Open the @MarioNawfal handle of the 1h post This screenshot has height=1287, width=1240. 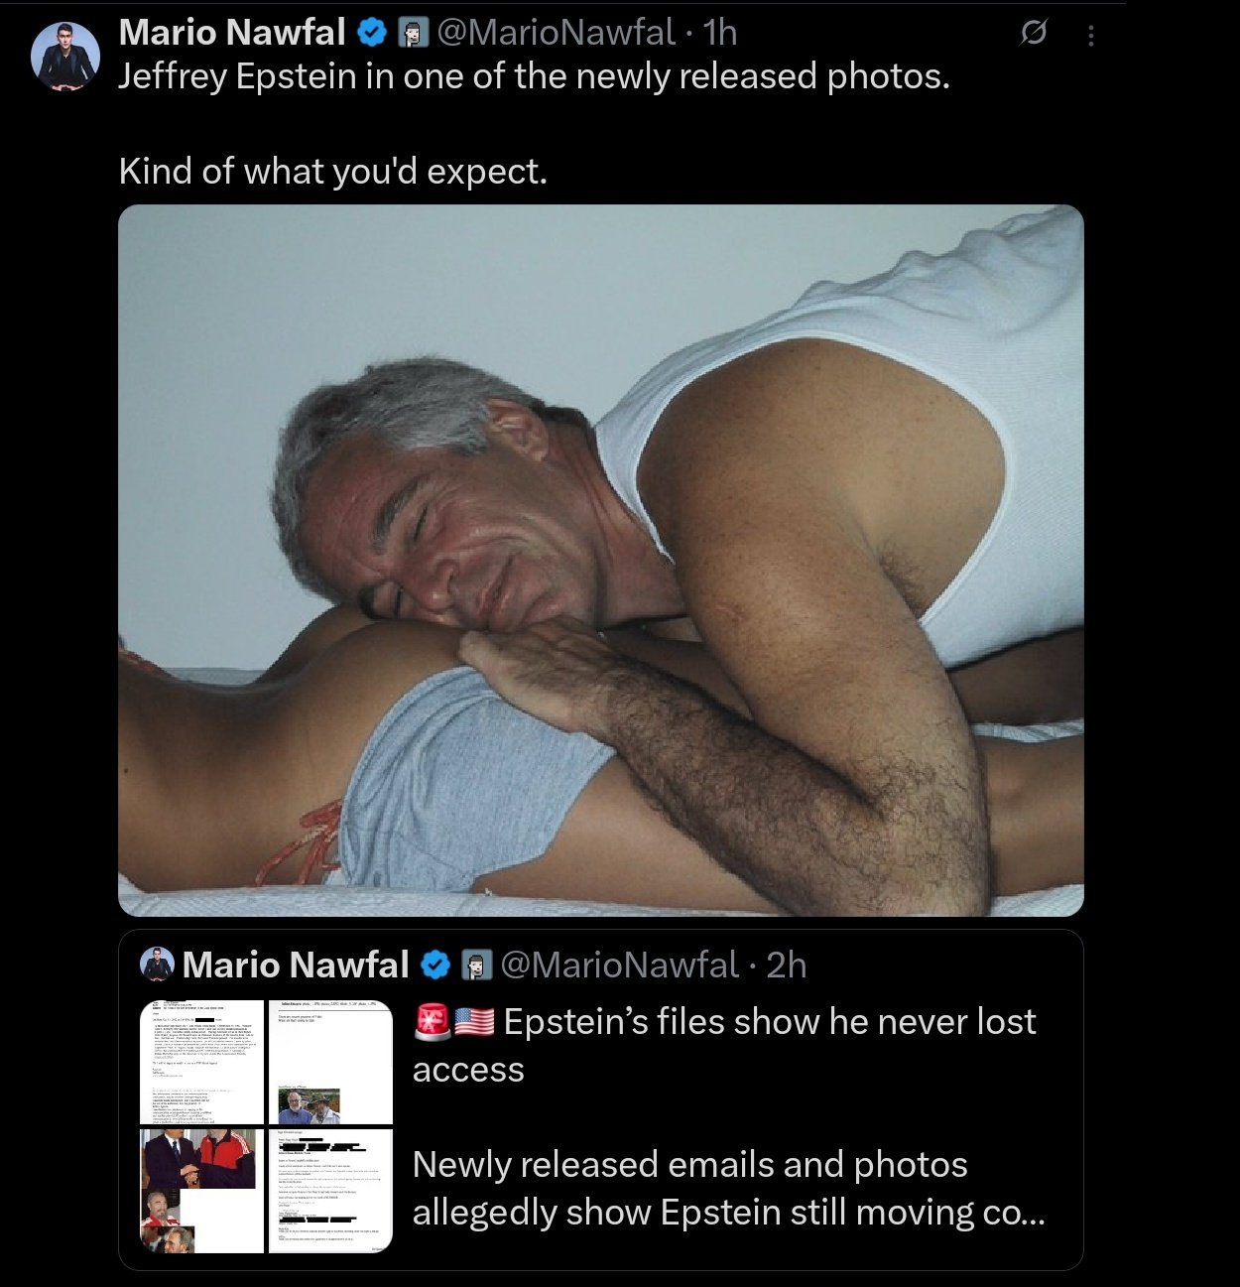[556, 33]
